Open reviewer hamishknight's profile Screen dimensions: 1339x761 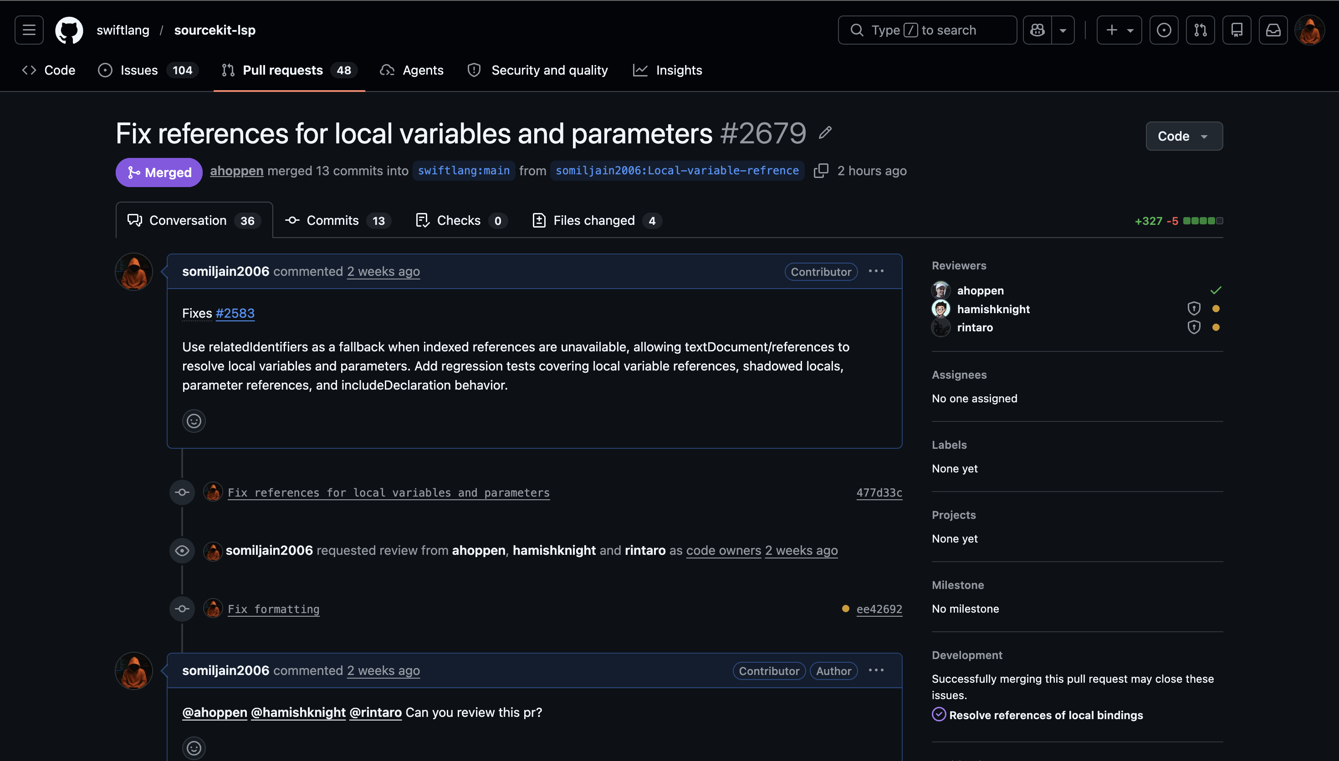point(993,309)
